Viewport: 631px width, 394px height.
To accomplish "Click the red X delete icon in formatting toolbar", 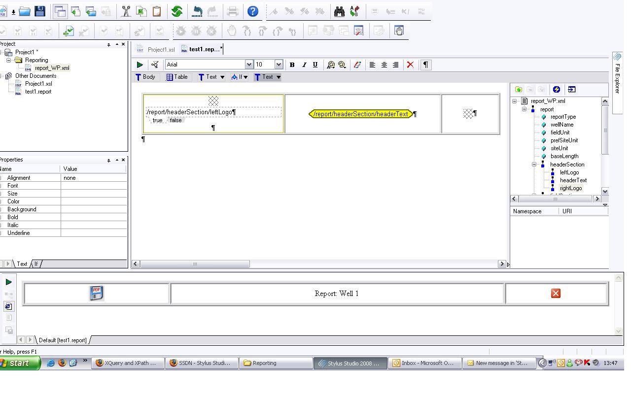I will click(410, 65).
